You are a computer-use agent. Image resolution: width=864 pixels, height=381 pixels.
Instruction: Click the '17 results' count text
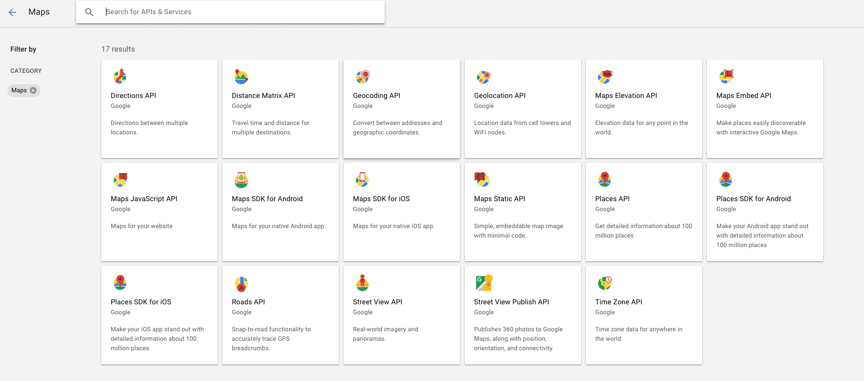[118, 49]
